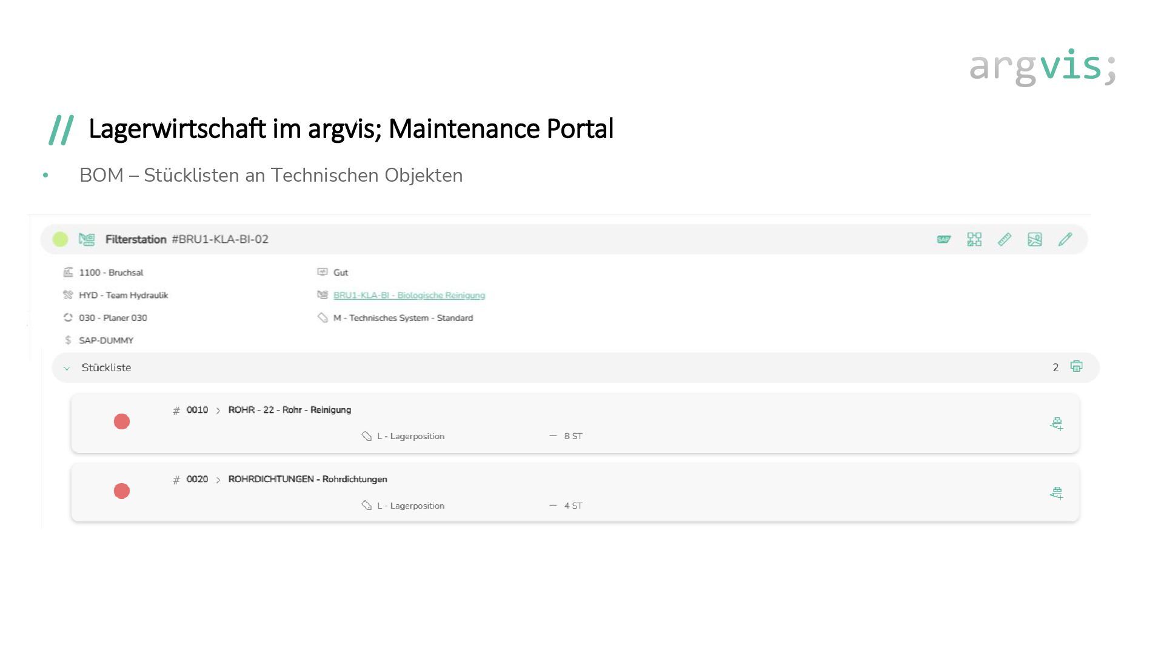Click the condition text Gut
The width and height of the screenshot is (1164, 654).
coord(341,272)
